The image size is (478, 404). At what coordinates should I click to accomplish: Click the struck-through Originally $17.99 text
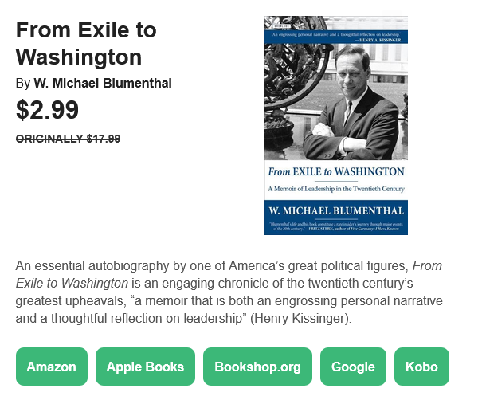click(x=68, y=139)
